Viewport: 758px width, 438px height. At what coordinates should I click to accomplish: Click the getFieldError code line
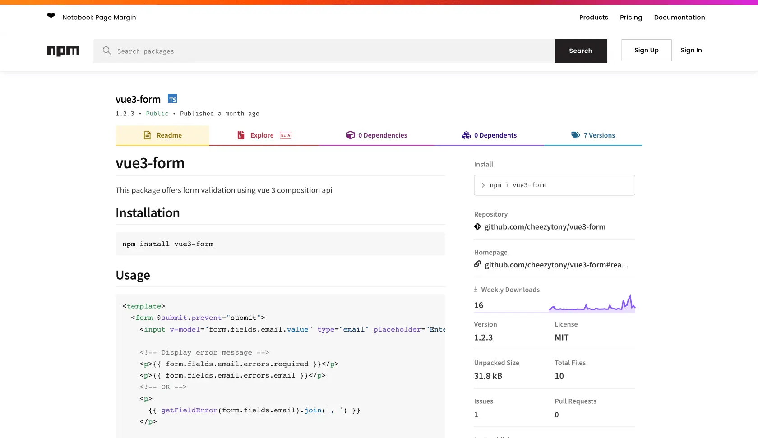pyautogui.click(x=254, y=410)
